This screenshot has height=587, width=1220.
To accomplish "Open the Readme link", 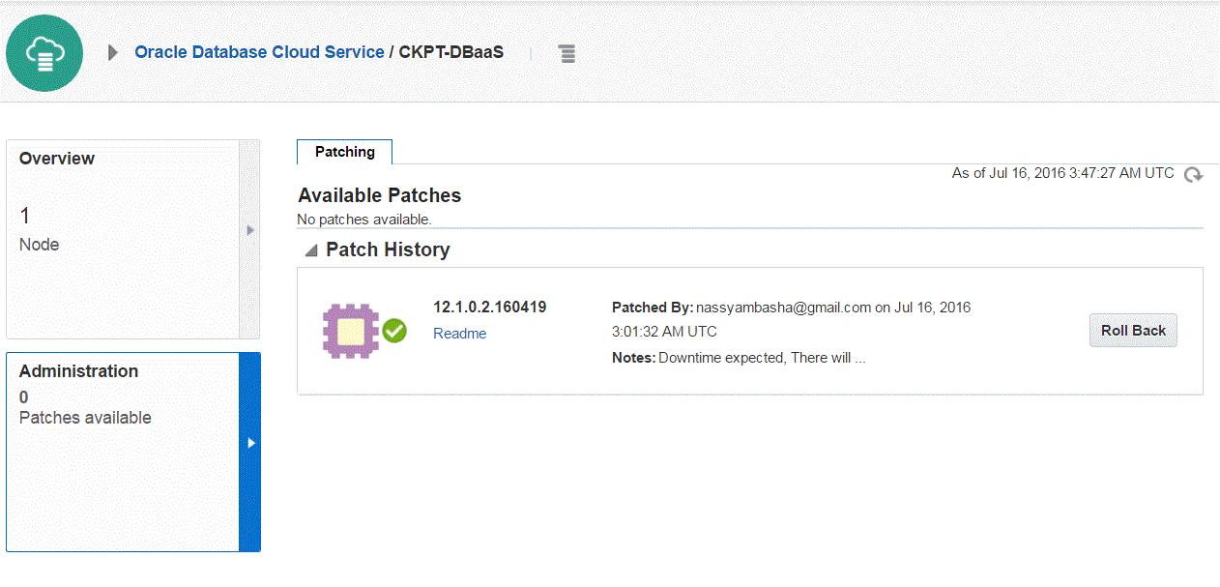I will point(459,334).
